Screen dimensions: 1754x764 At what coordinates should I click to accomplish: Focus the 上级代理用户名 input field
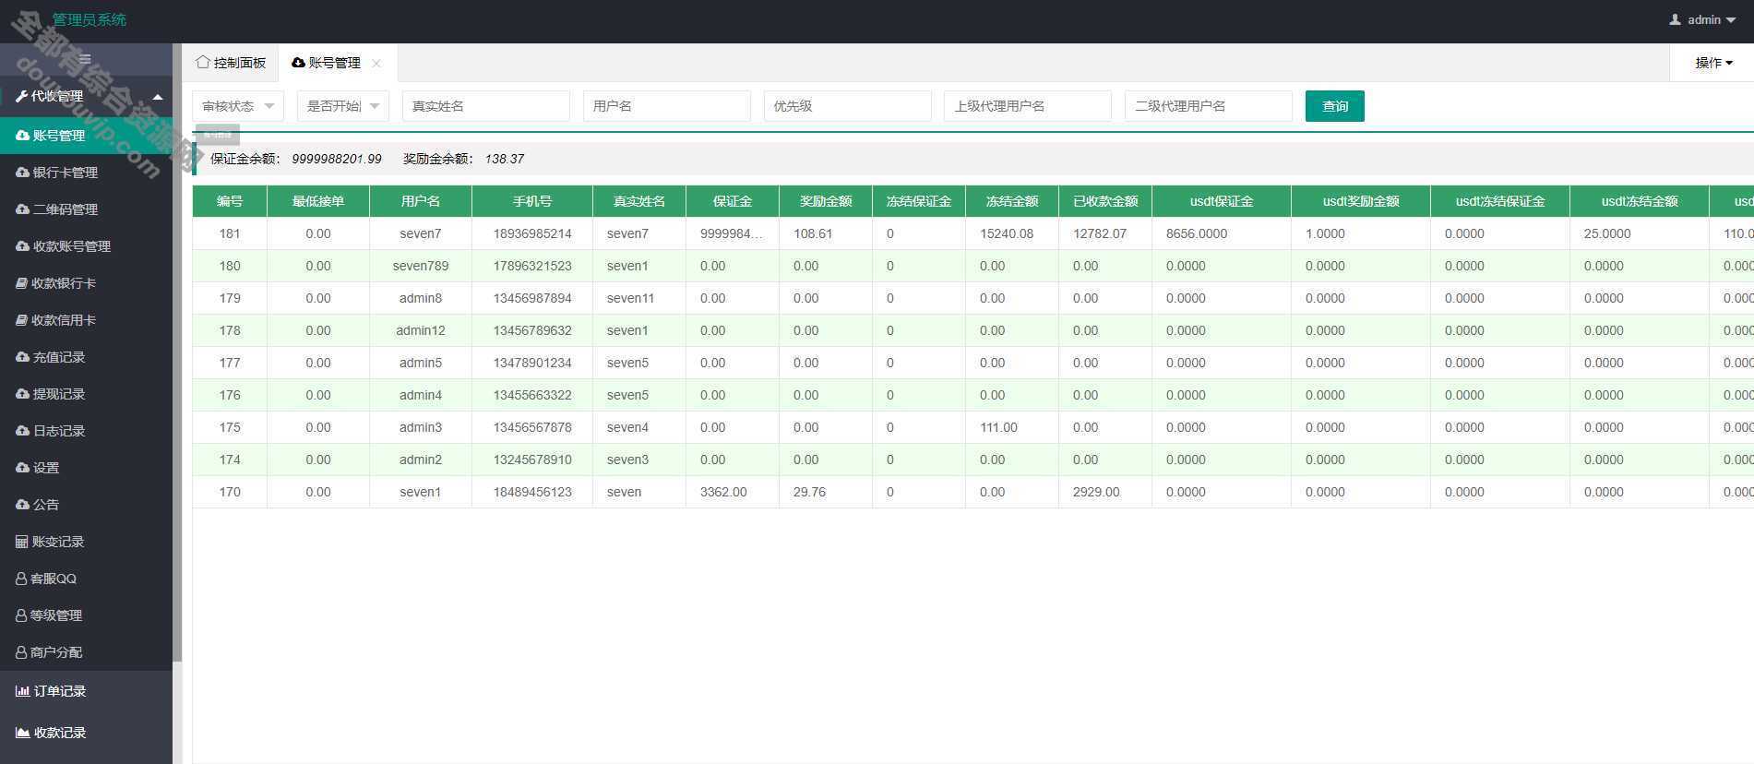[x=1028, y=106]
